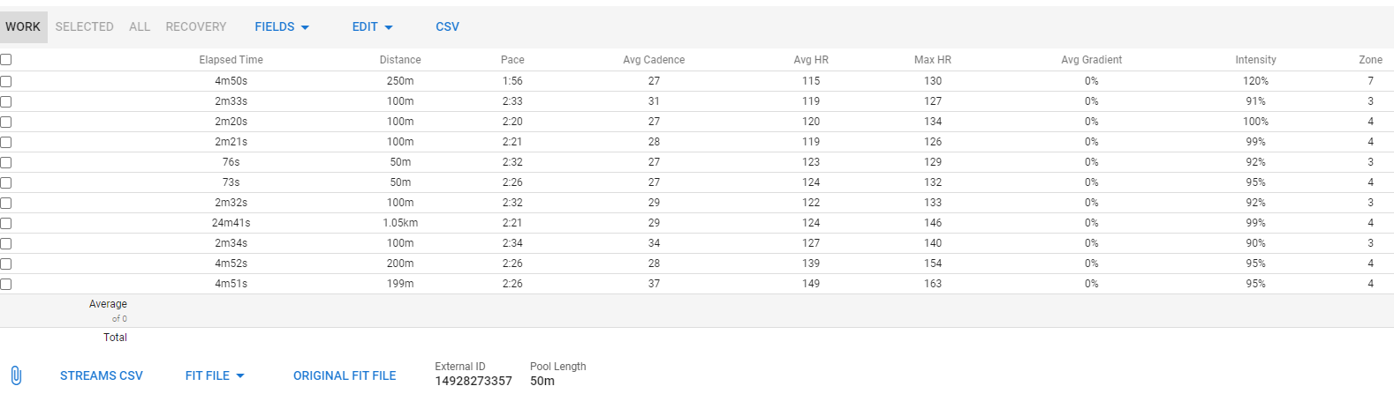The image size is (1394, 401).
Task: Download the STREAMS CSV
Action: (x=102, y=375)
